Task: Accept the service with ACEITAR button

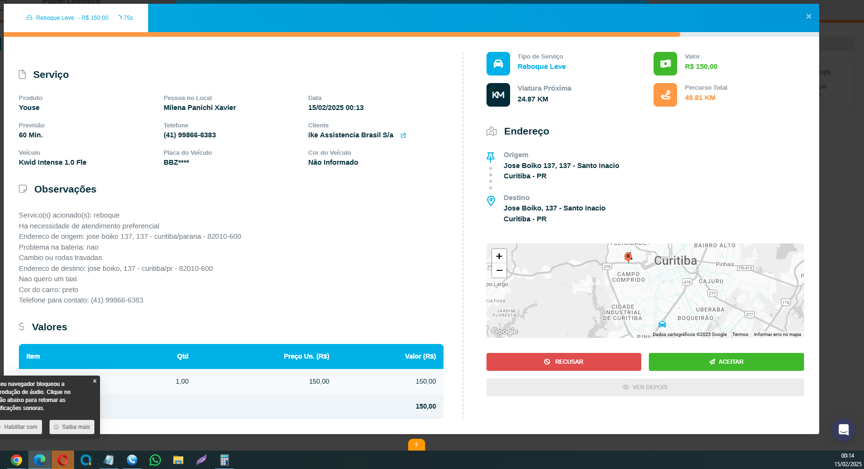Action: tap(726, 362)
